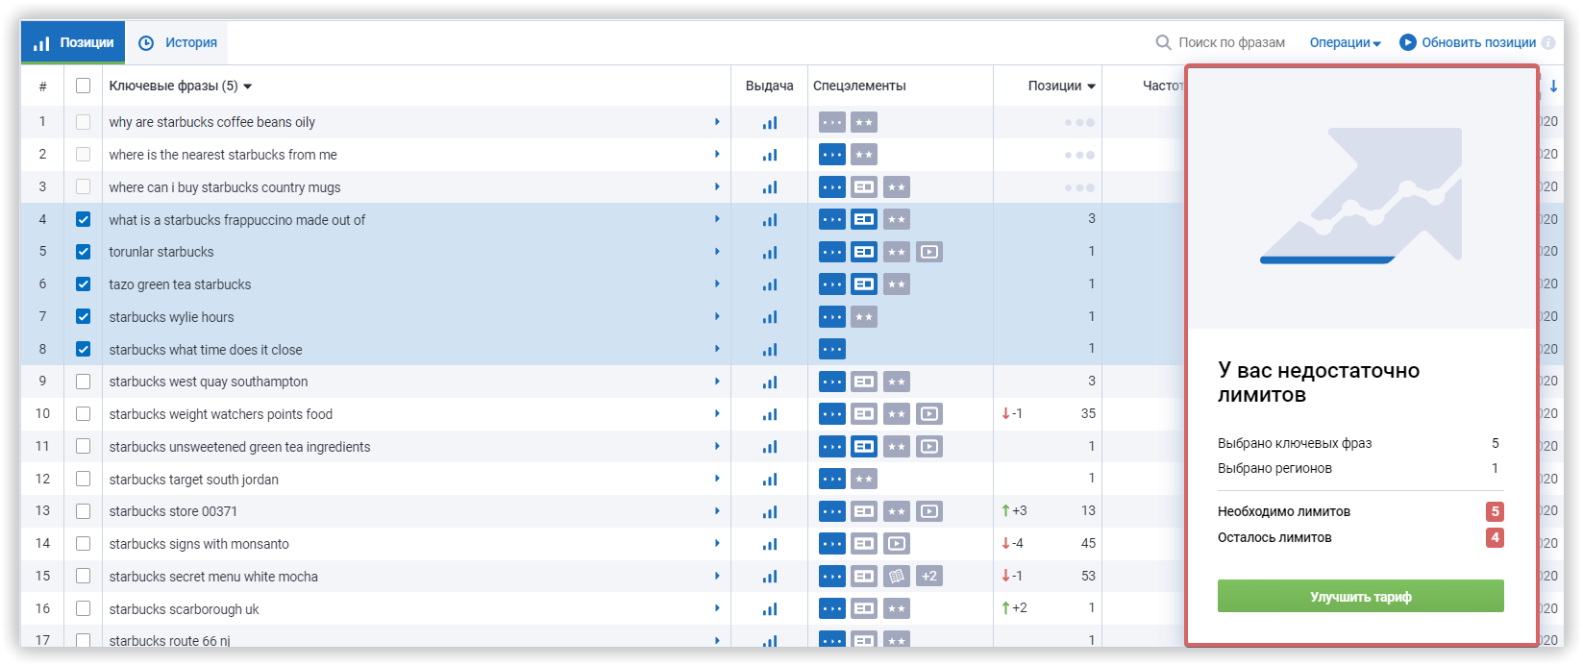
Task: Click the video icon for 'starbucks signs with monsanto'
Action: (x=897, y=544)
